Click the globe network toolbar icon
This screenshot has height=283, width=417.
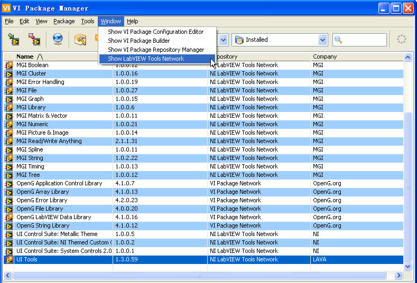coord(58,40)
